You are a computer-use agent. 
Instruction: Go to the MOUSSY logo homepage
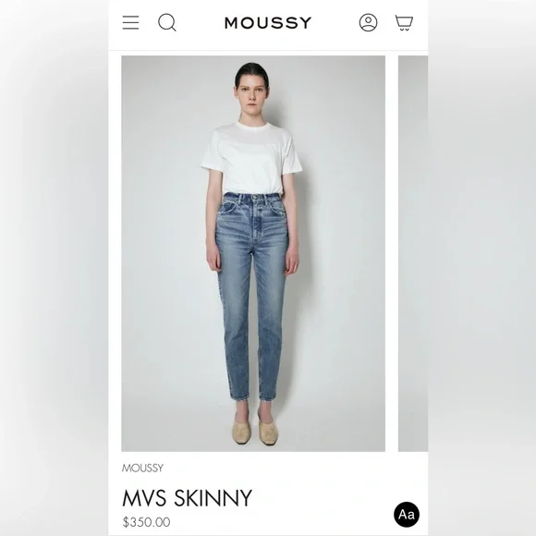click(268, 23)
